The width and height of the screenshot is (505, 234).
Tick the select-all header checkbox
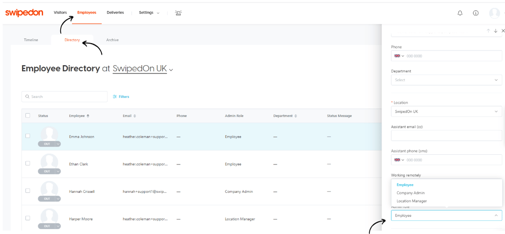[28, 116]
